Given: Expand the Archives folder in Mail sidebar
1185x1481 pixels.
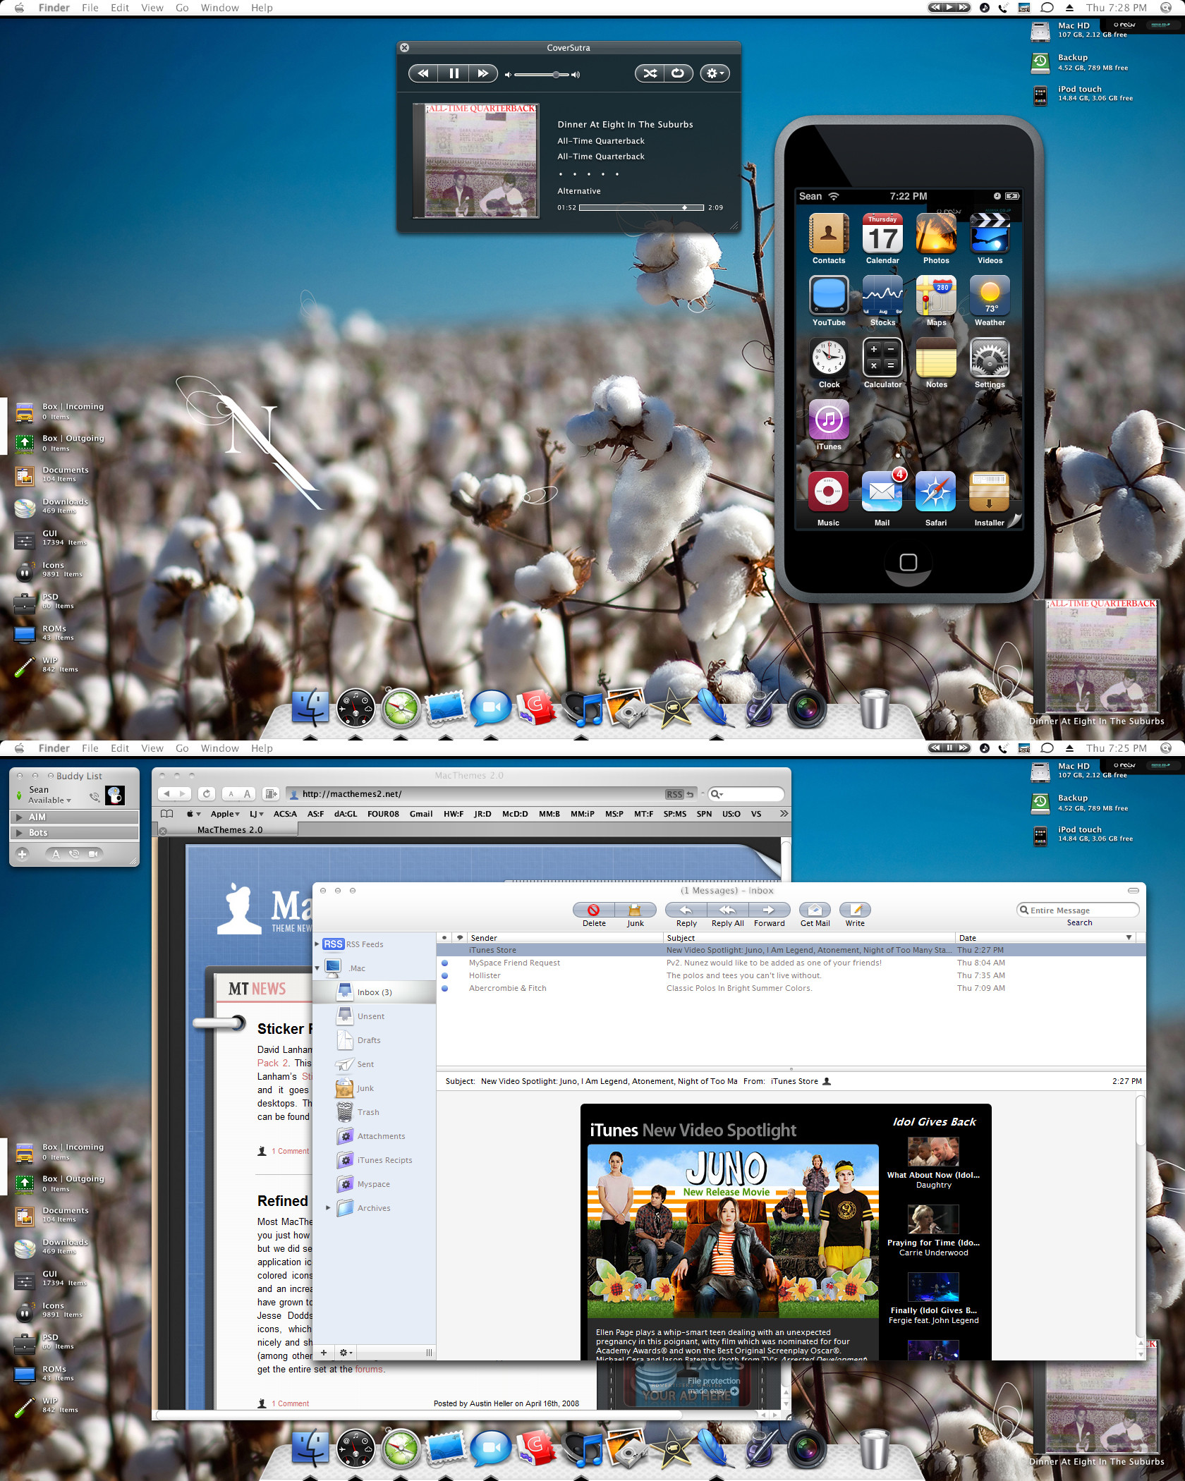Looking at the screenshot, I should click(328, 1207).
